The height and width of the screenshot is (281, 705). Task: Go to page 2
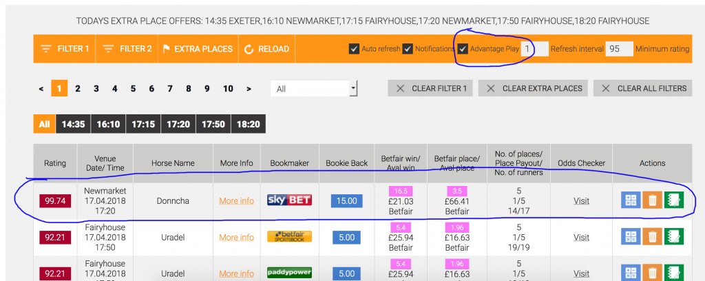point(78,89)
